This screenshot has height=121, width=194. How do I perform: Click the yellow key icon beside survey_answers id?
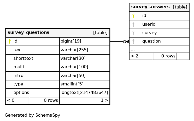(x=133, y=16)
